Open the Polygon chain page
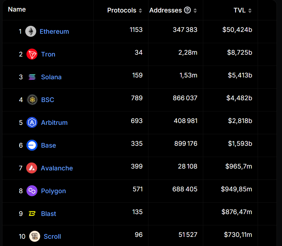Screen dimensions: 282x246 54,191
